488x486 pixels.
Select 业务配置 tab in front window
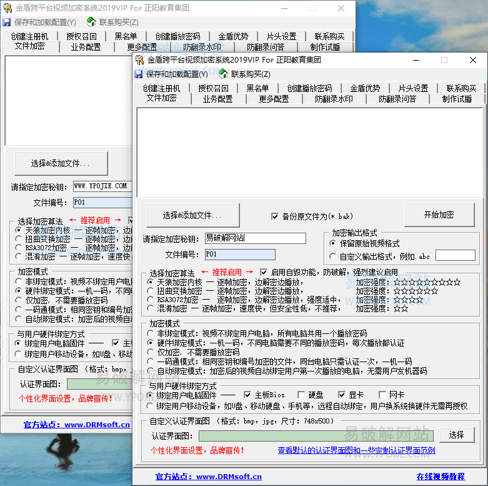218,99
